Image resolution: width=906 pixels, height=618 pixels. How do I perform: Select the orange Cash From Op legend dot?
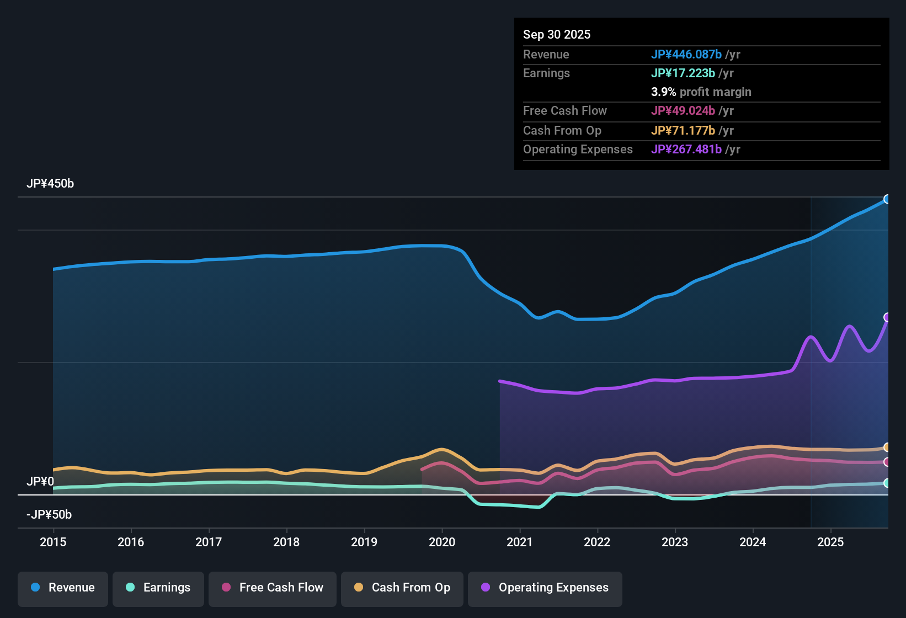coord(358,588)
